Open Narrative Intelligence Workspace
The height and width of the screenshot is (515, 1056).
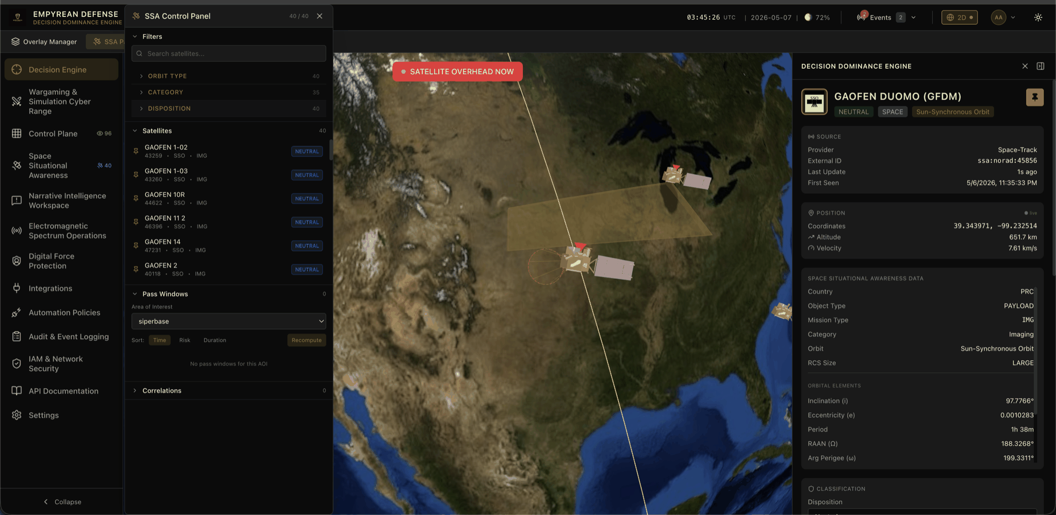61,201
